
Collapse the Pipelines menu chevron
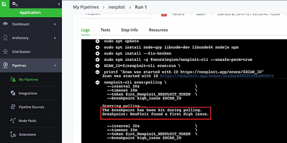tap(55, 65)
